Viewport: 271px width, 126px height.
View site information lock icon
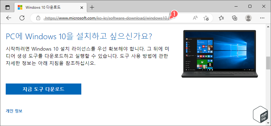pyautogui.click(x=38, y=18)
